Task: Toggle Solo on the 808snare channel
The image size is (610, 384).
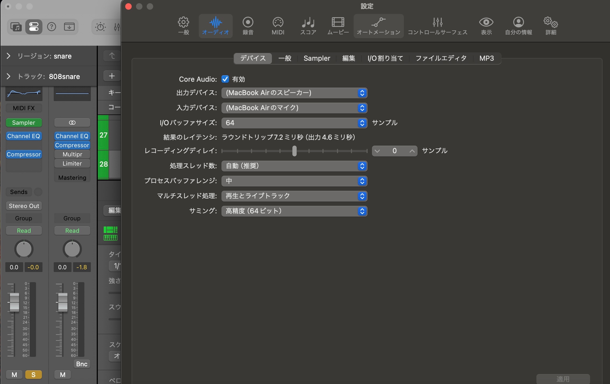Action: (33, 375)
